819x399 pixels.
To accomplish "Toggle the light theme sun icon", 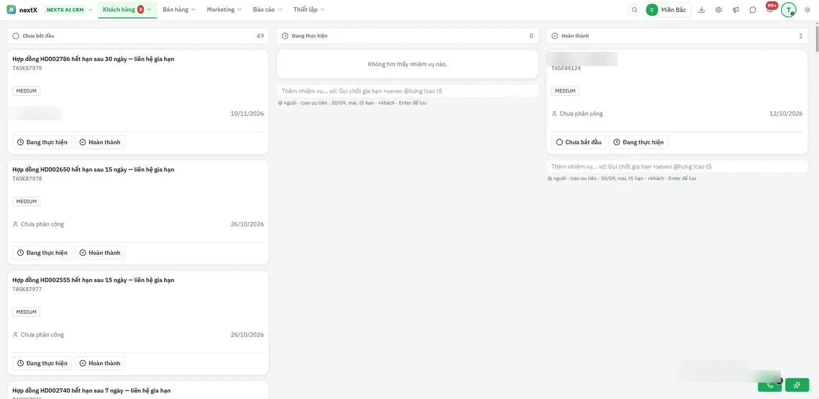I will click(x=807, y=10).
